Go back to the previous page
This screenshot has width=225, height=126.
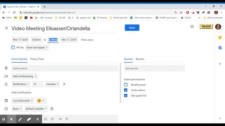[4, 13]
